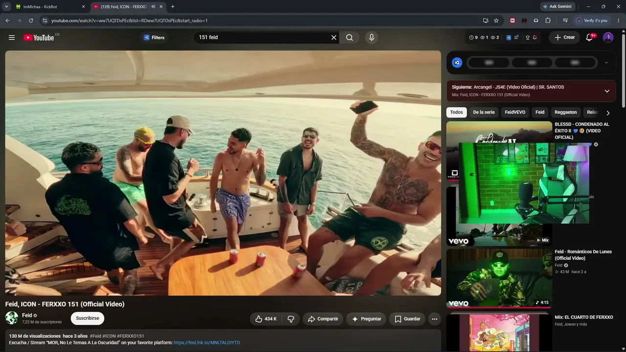Select the Todos filter chip

point(456,112)
